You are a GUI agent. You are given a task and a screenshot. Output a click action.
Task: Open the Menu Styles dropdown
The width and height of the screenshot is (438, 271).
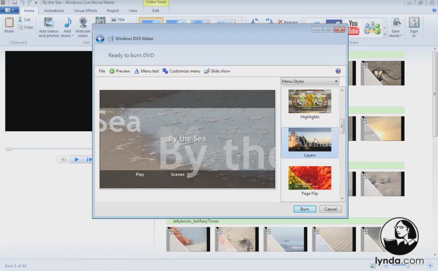(310, 81)
